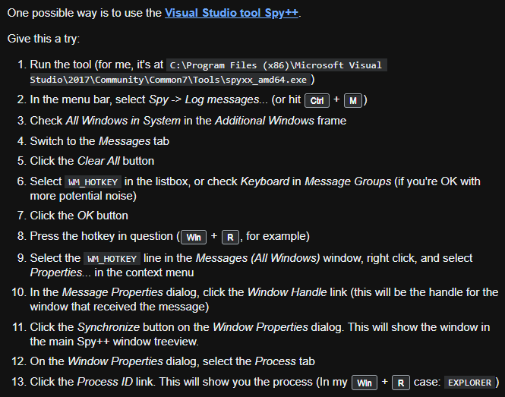Click the WM_HOTKEY code snippet in step 9
Viewport: 505px width, 397px height.
112,259
